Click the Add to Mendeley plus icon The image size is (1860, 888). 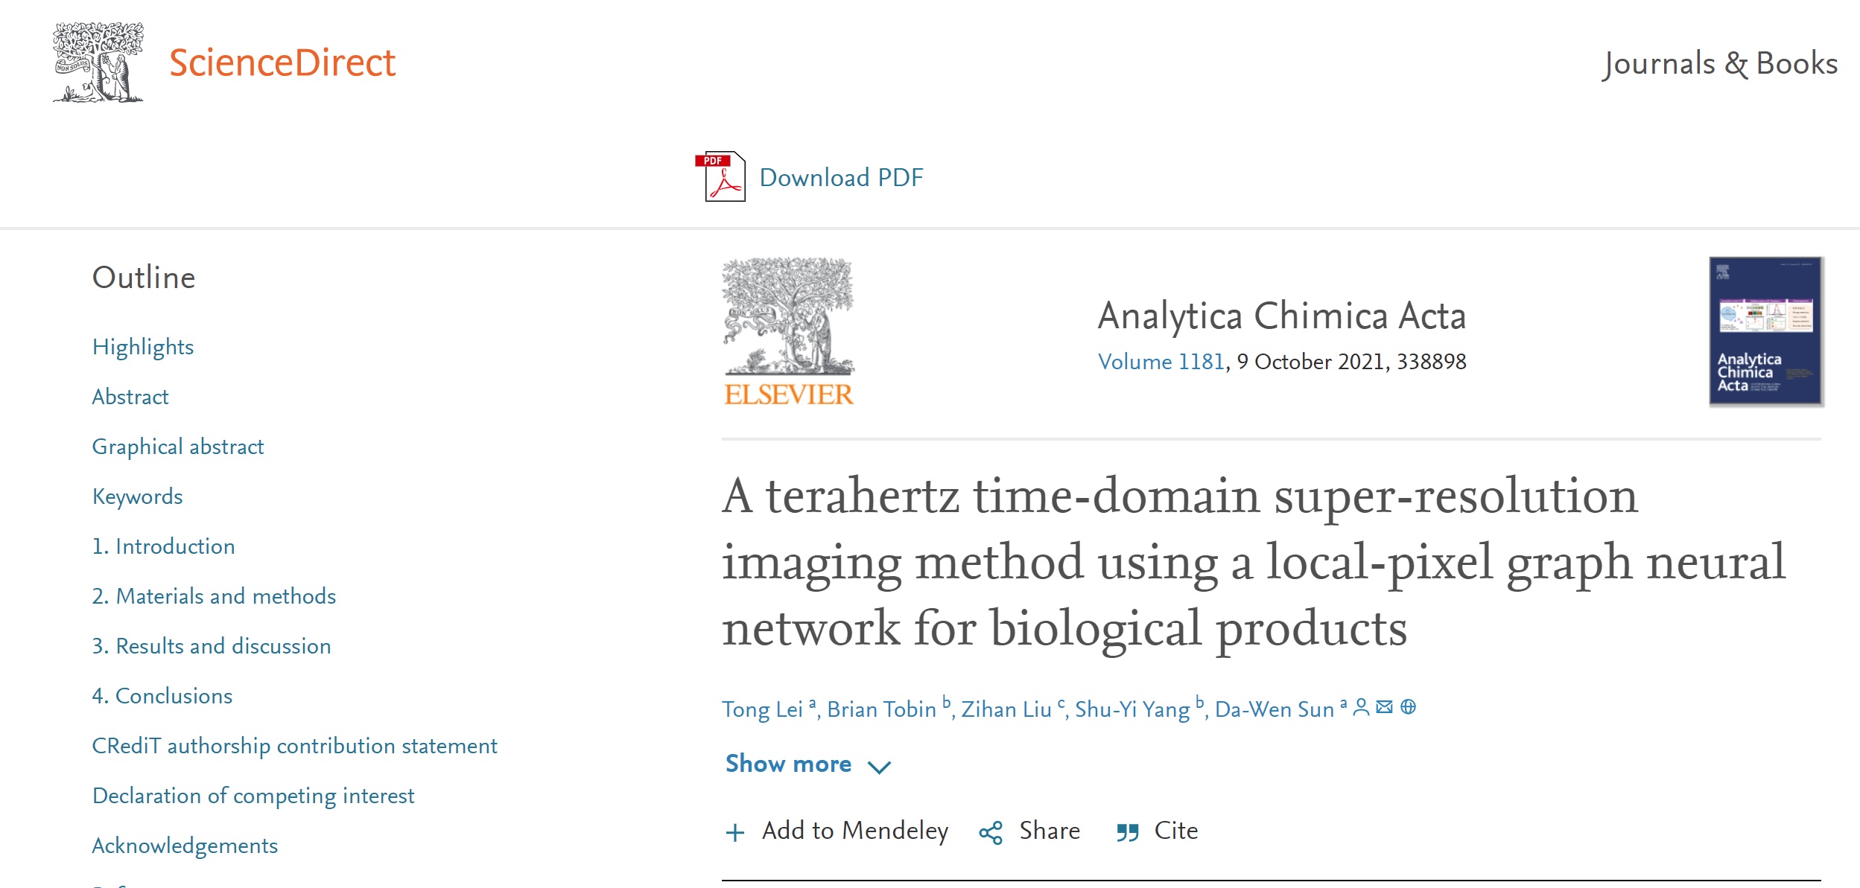tap(735, 832)
